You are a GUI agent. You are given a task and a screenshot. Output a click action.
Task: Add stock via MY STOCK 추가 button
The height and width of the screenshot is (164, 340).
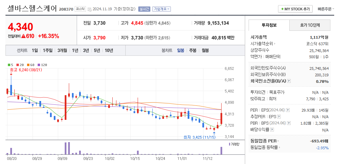tap(295, 9)
